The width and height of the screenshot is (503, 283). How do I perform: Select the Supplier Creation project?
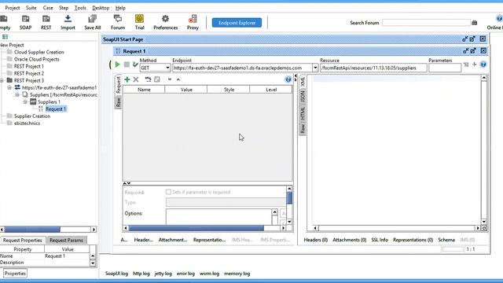pos(32,116)
